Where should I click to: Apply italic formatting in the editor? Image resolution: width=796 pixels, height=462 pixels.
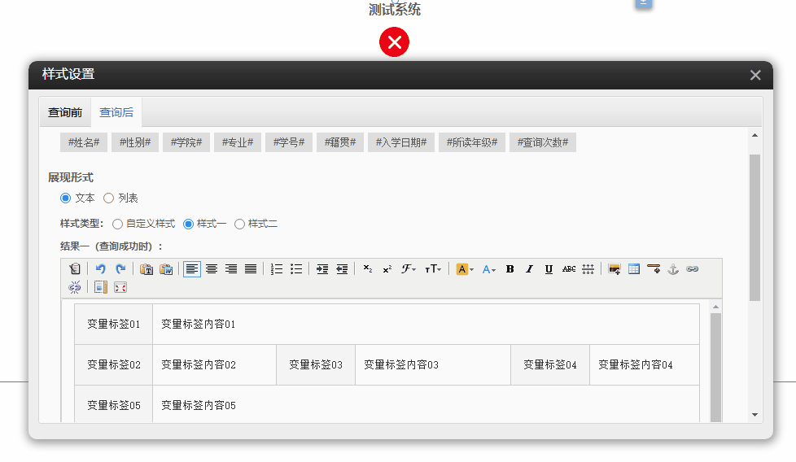pyautogui.click(x=530, y=269)
